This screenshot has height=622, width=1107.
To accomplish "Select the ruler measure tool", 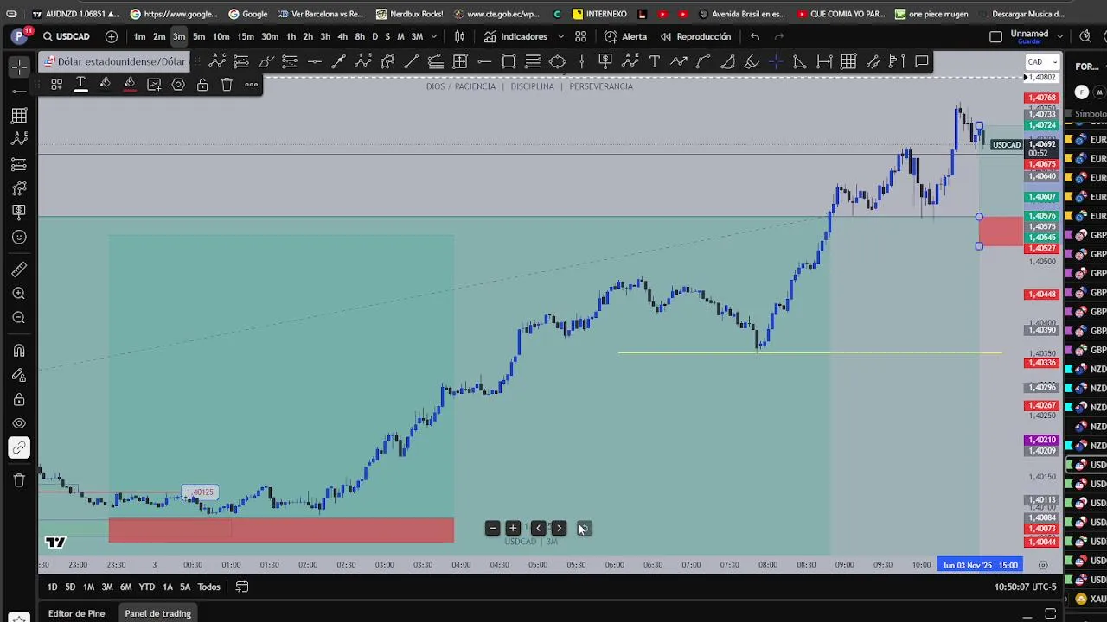I will pyautogui.click(x=19, y=270).
